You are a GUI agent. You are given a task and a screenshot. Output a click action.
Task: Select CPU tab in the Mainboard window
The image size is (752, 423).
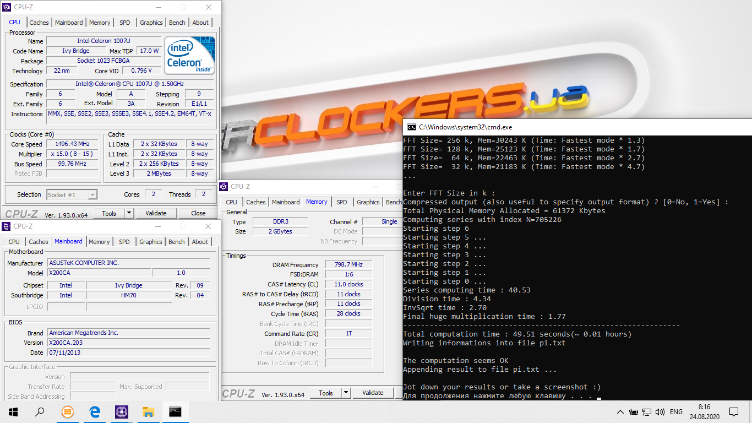click(x=14, y=242)
